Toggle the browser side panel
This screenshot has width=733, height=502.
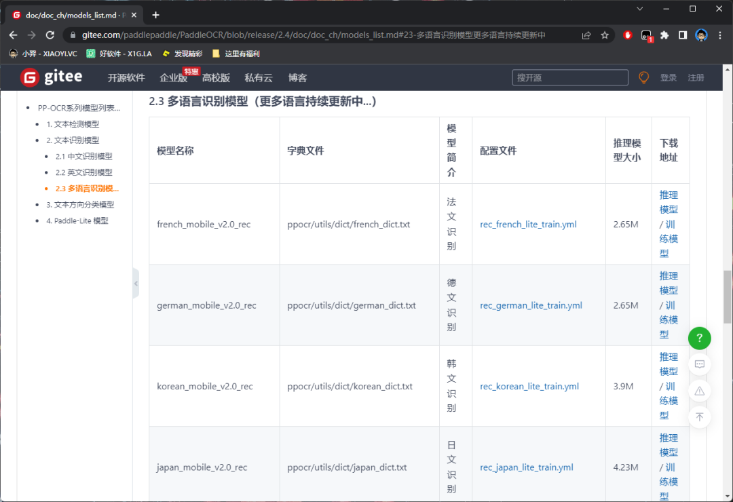[x=683, y=35]
